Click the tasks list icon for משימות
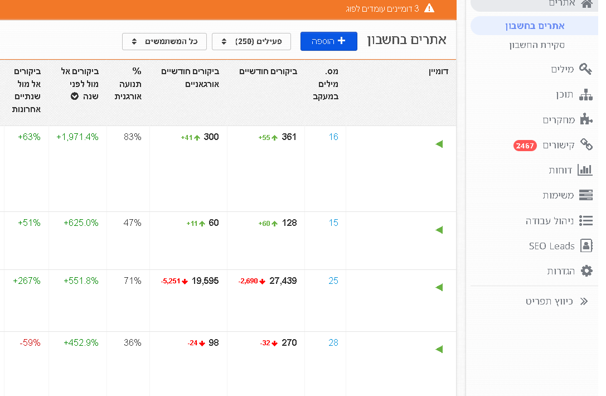The image size is (606, 396). 586,195
